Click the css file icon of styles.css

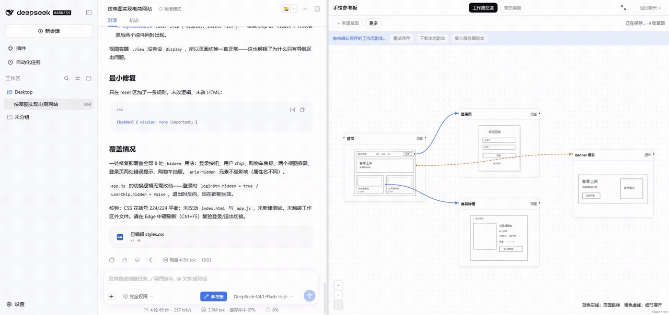120,237
